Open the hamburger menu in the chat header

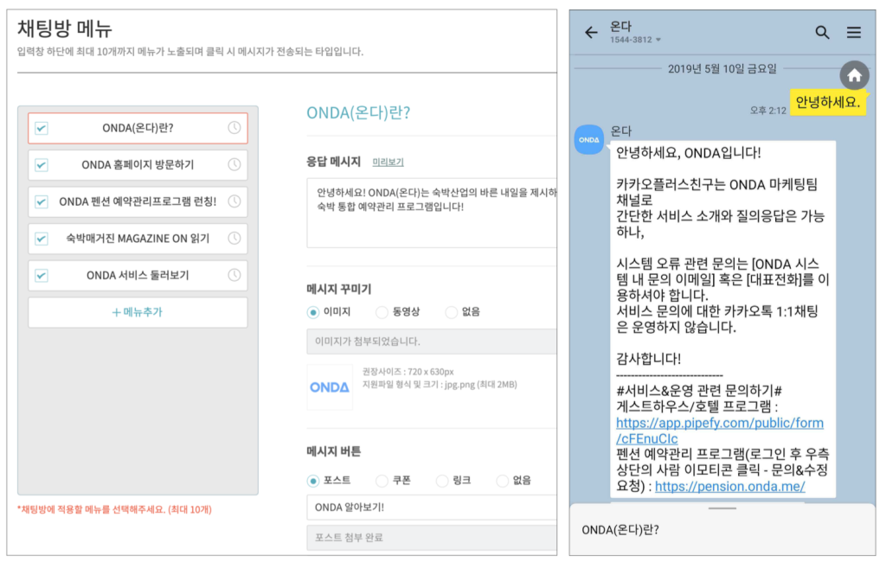pyautogui.click(x=854, y=32)
